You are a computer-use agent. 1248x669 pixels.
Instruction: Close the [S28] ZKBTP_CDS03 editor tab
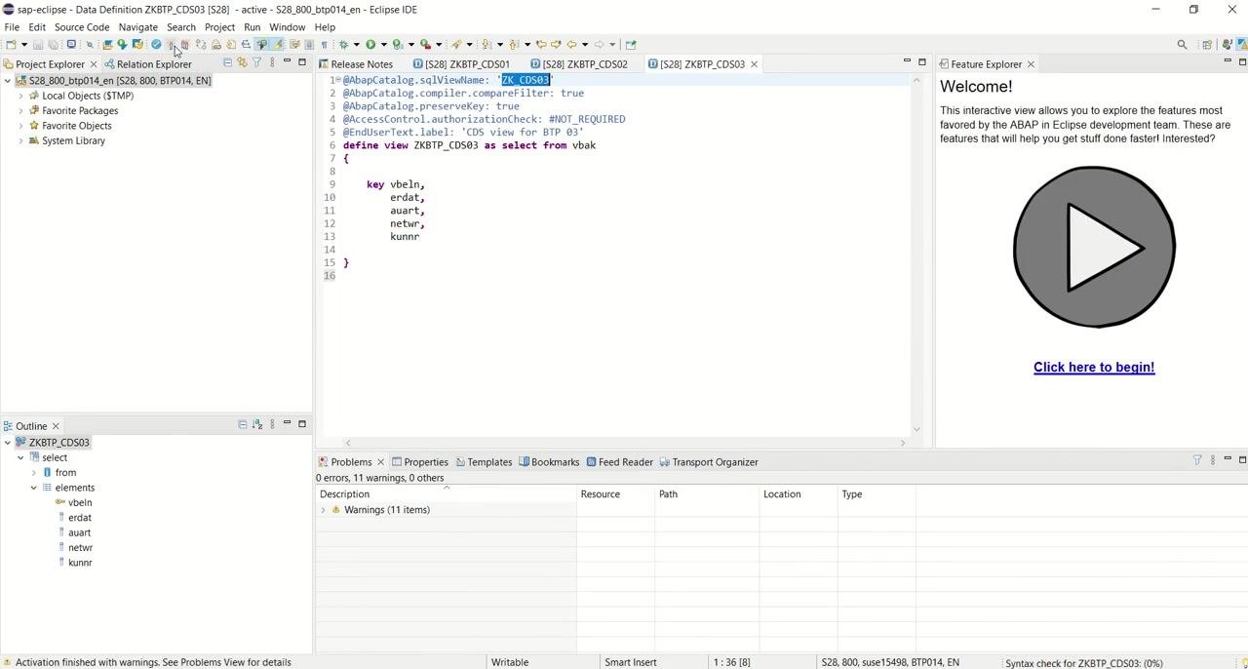click(754, 64)
